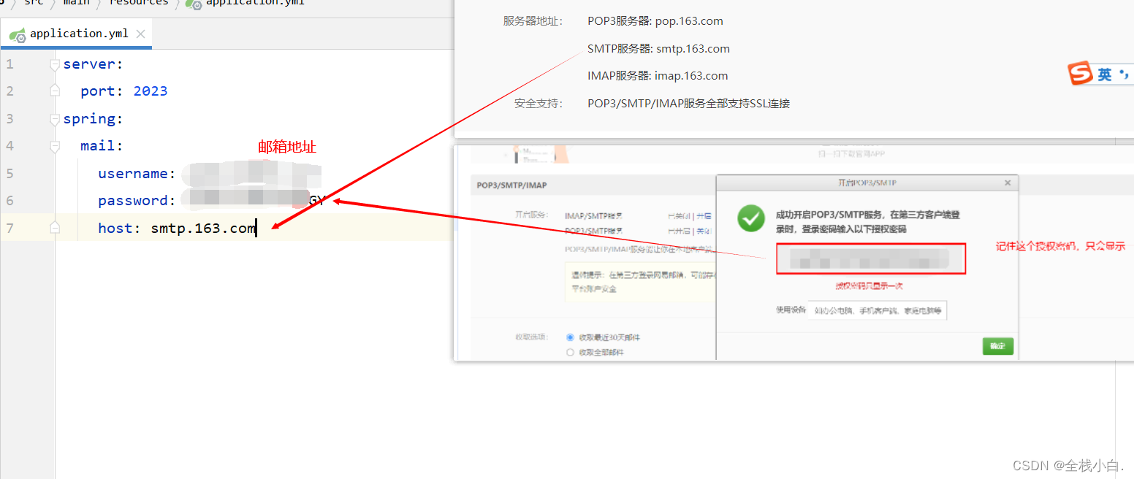Screen dimensions: 1134x479
Task: Click the IMAP服务器: imap.163.com text
Action: 658,76
